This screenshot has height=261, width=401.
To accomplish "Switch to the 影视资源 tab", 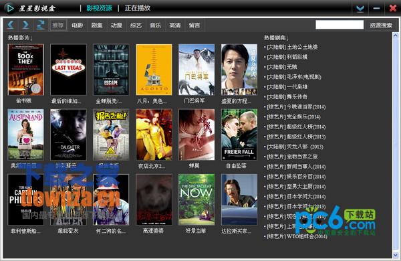I will [x=99, y=8].
